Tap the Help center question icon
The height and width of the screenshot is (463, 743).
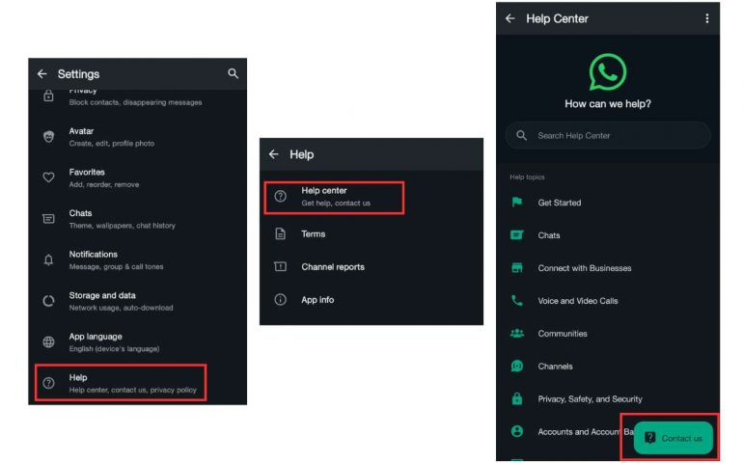tap(280, 196)
